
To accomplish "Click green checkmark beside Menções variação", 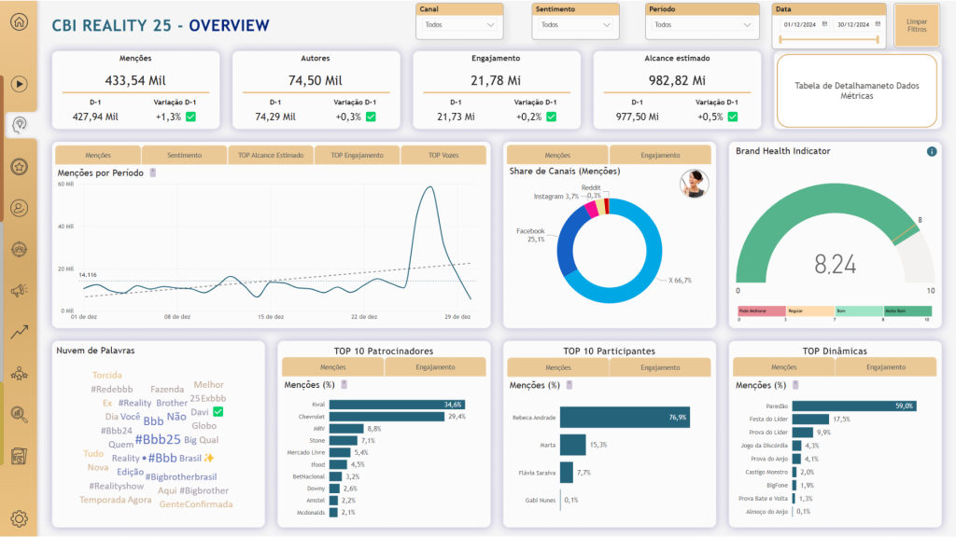I will [190, 117].
